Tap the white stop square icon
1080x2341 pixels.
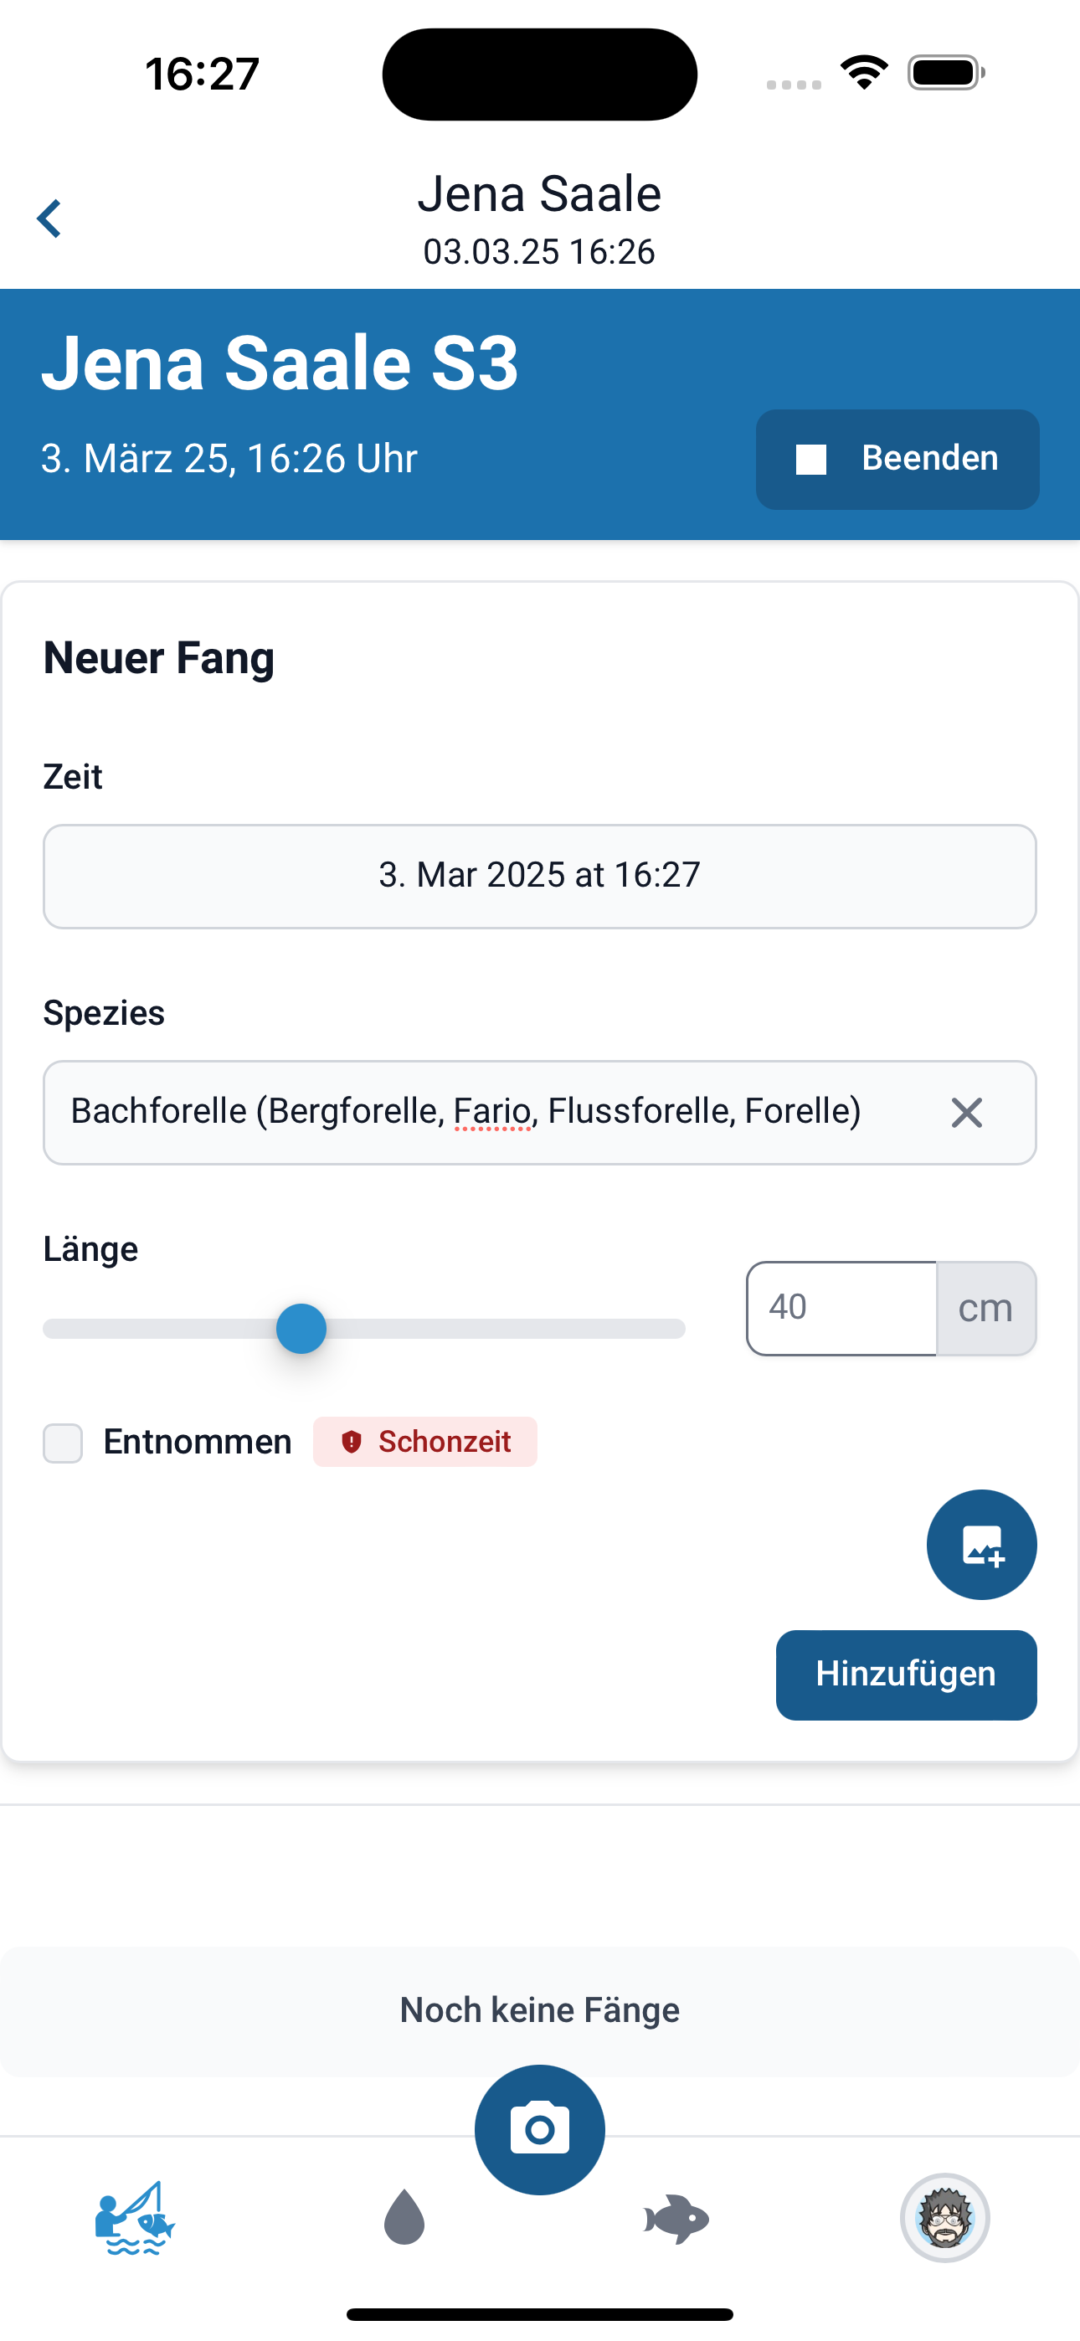pos(811,460)
